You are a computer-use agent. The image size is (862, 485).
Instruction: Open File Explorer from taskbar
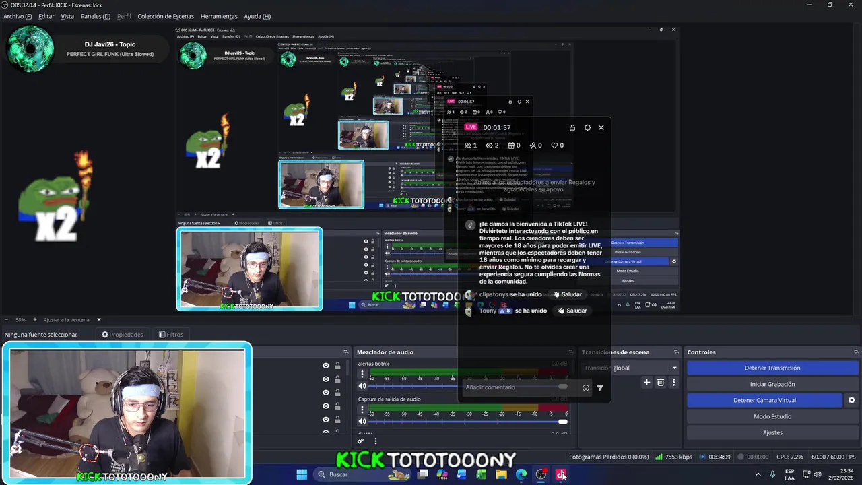point(501,474)
